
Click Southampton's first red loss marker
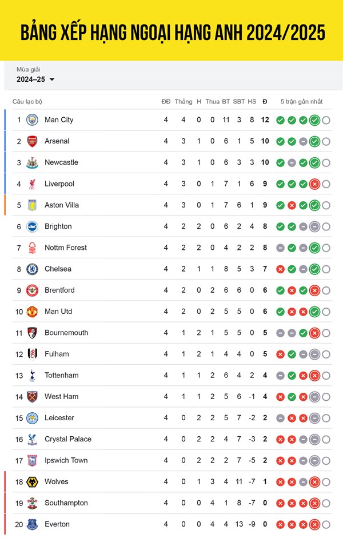281,503
